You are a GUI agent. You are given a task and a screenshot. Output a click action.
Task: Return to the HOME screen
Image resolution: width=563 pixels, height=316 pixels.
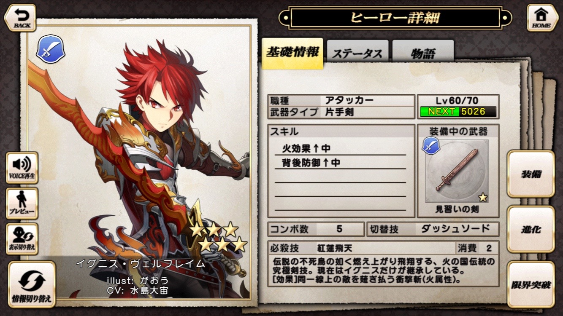coord(542,18)
